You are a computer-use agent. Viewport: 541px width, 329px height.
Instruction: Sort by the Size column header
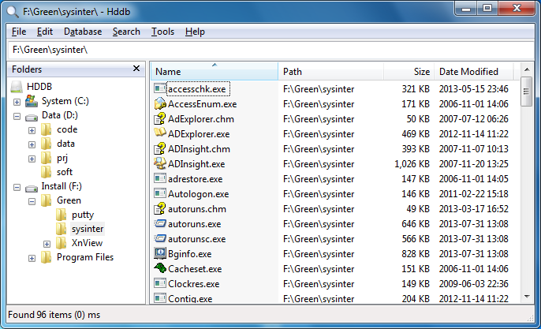click(x=409, y=72)
